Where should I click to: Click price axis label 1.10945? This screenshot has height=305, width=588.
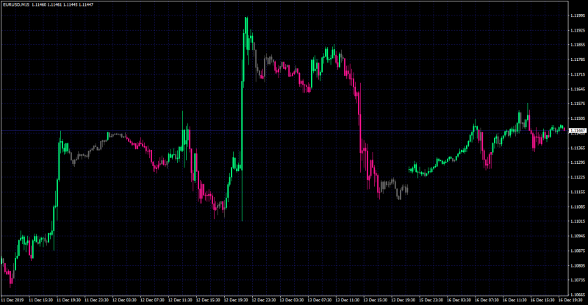(x=578, y=237)
